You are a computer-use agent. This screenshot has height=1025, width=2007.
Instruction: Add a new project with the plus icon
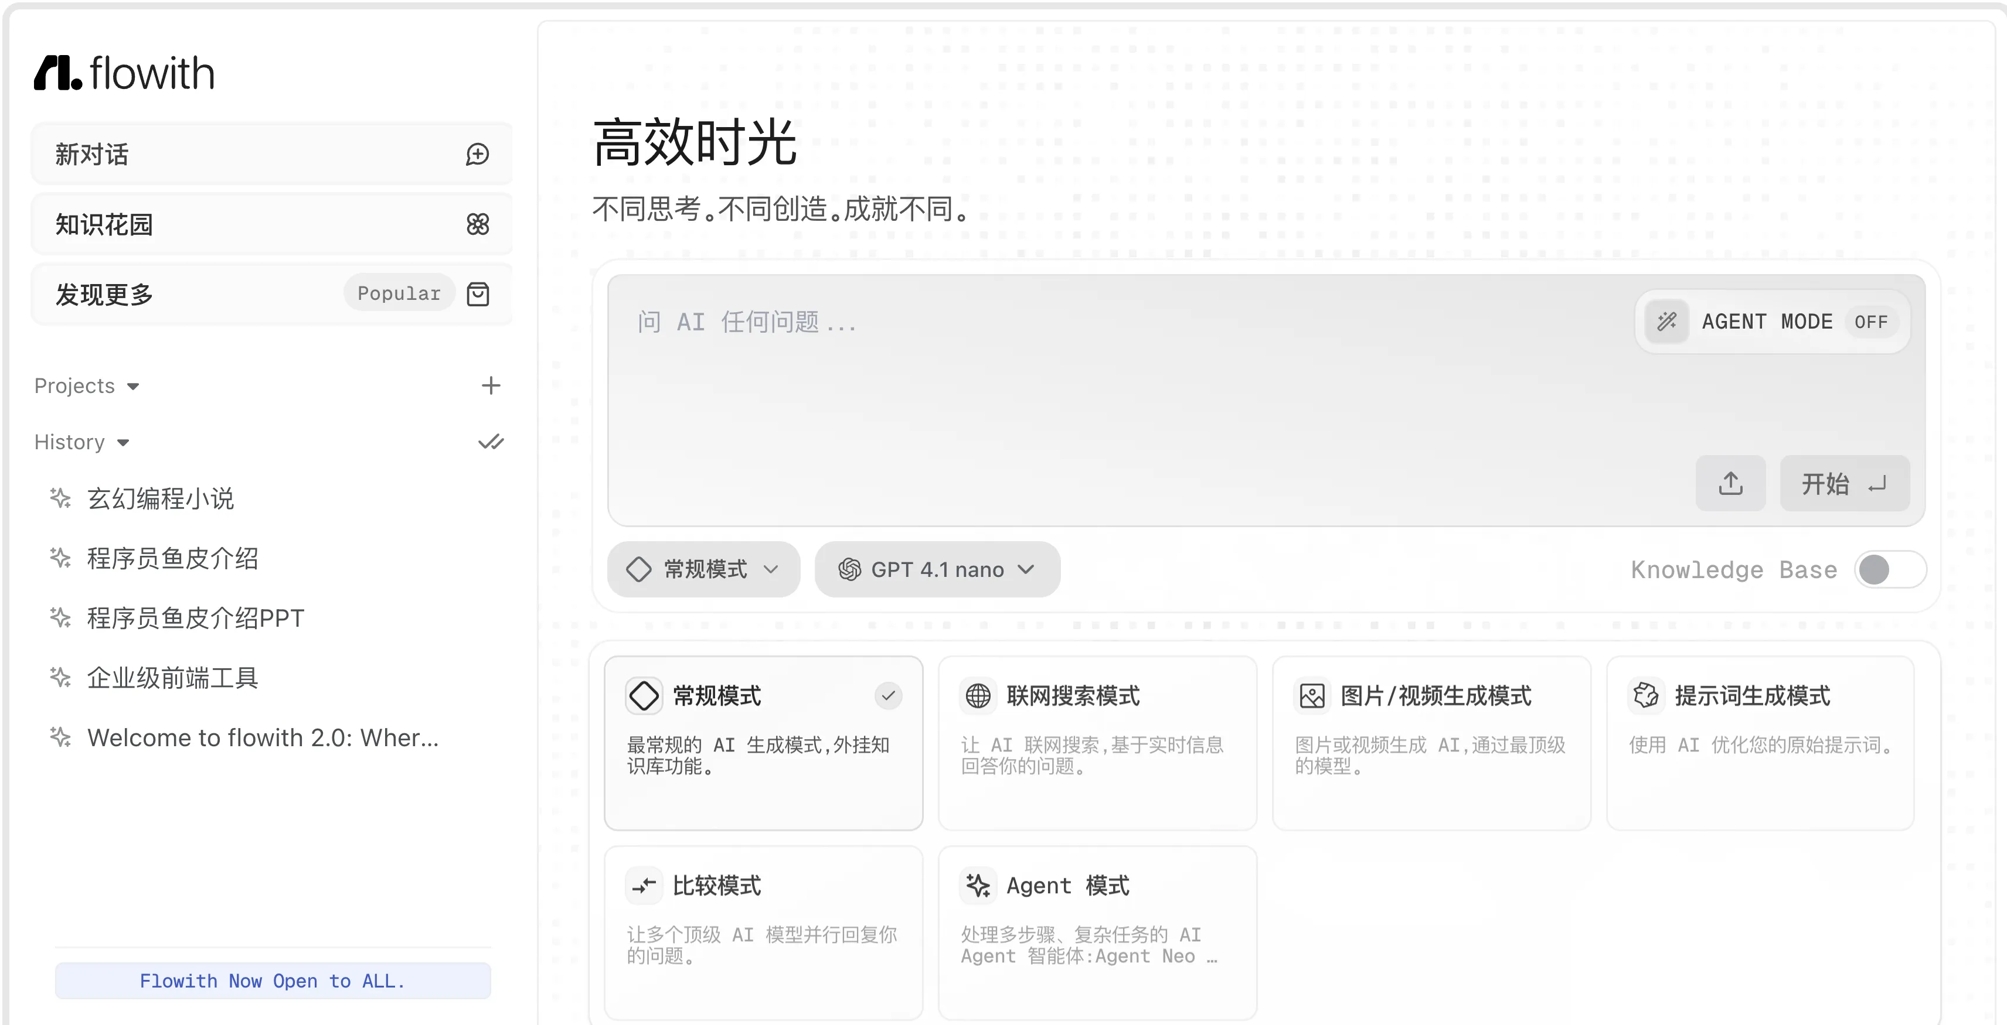491,385
